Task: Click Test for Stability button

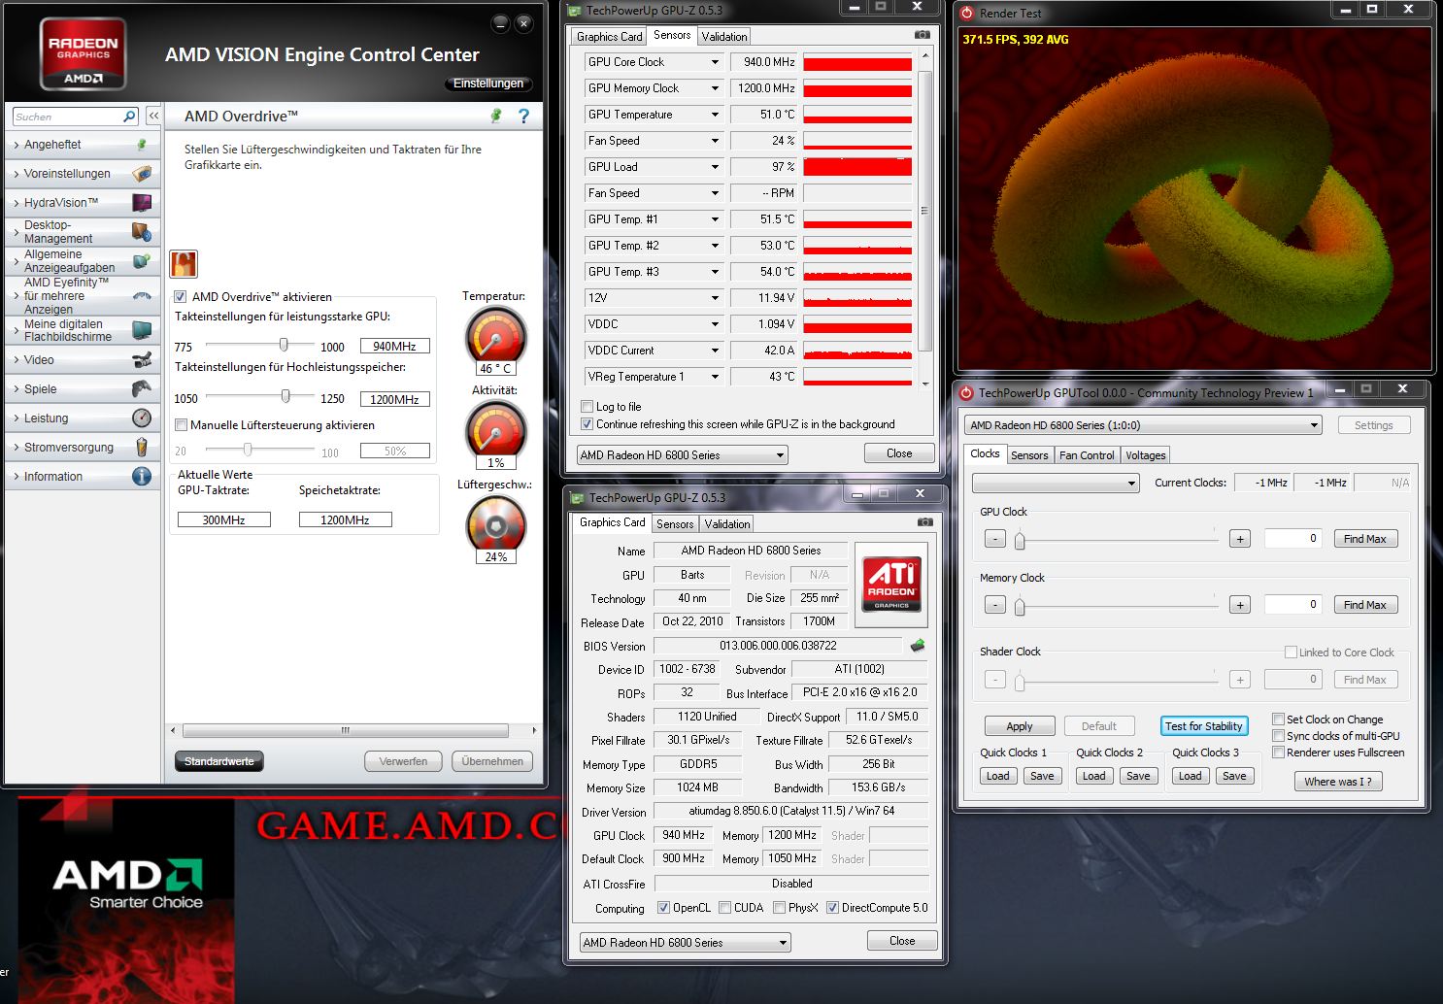Action: (1204, 726)
